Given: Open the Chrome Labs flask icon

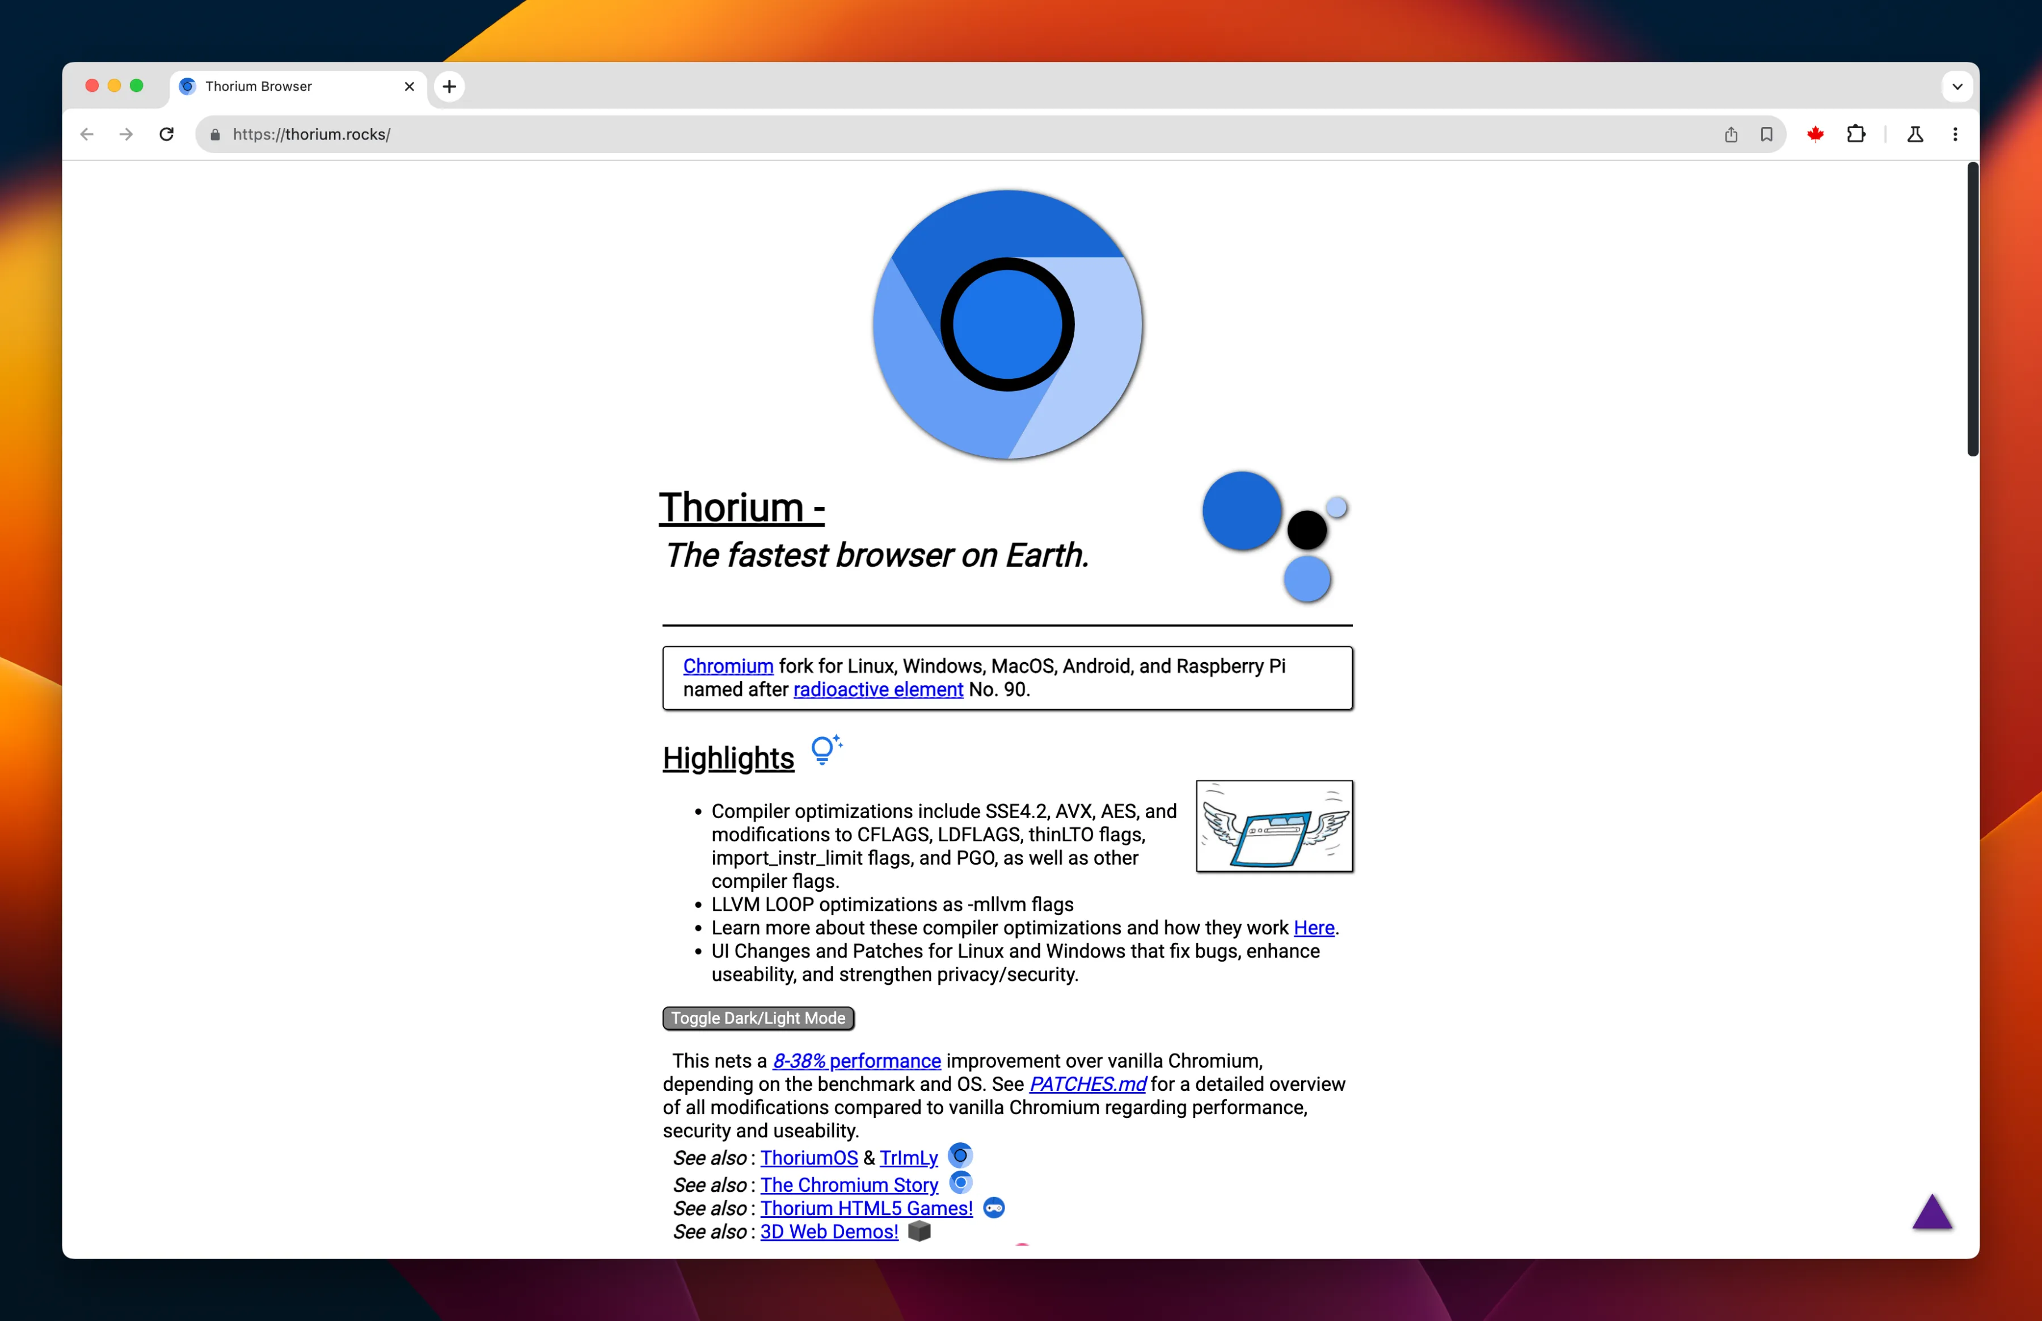Looking at the screenshot, I should pos(1914,135).
